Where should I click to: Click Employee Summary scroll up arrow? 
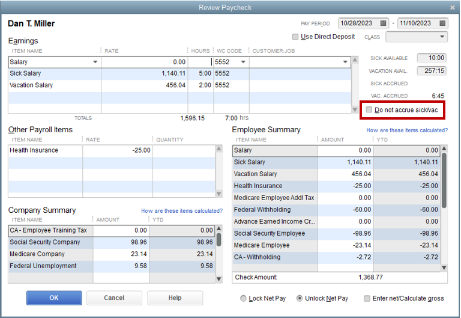444,148
